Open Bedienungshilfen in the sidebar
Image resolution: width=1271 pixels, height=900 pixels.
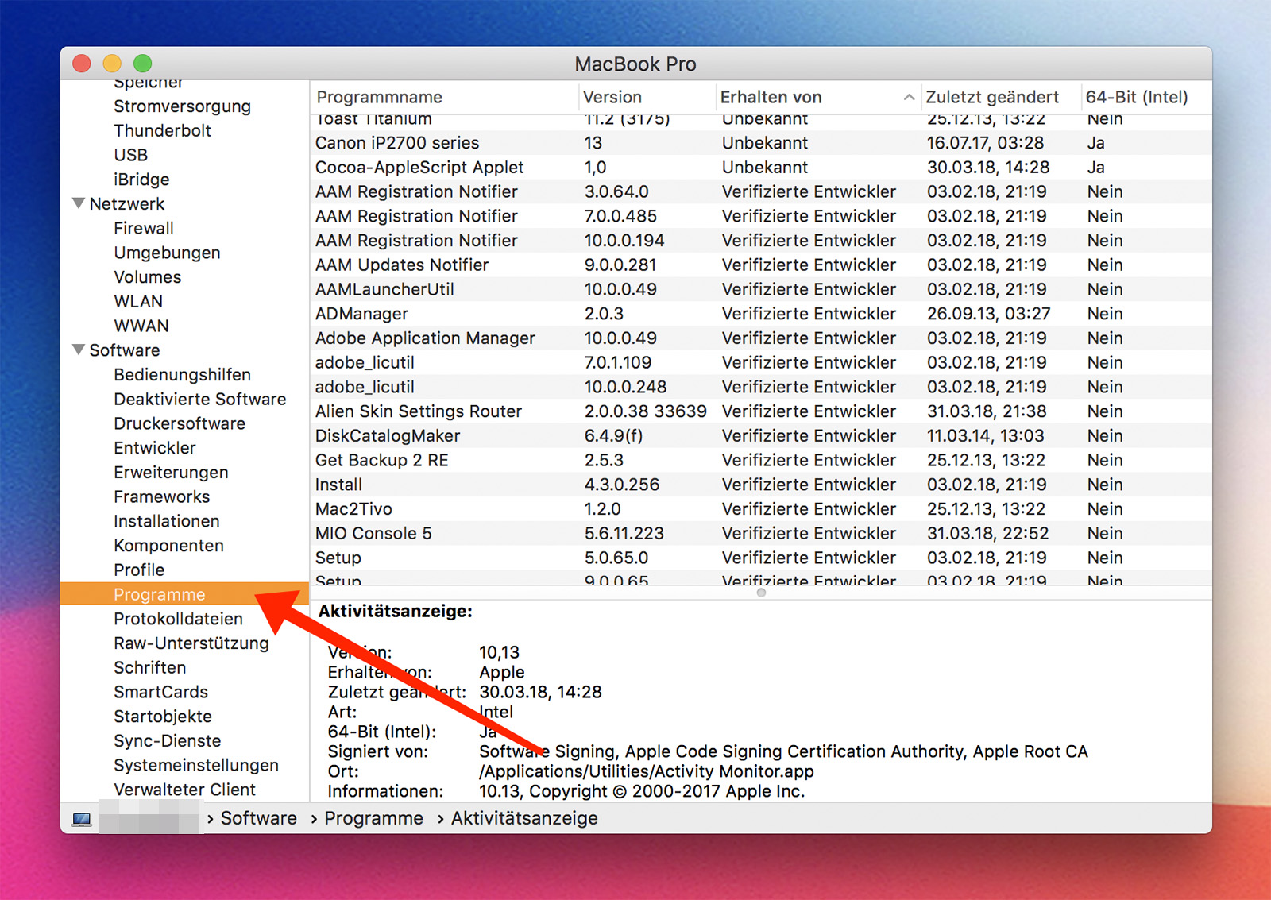point(182,375)
